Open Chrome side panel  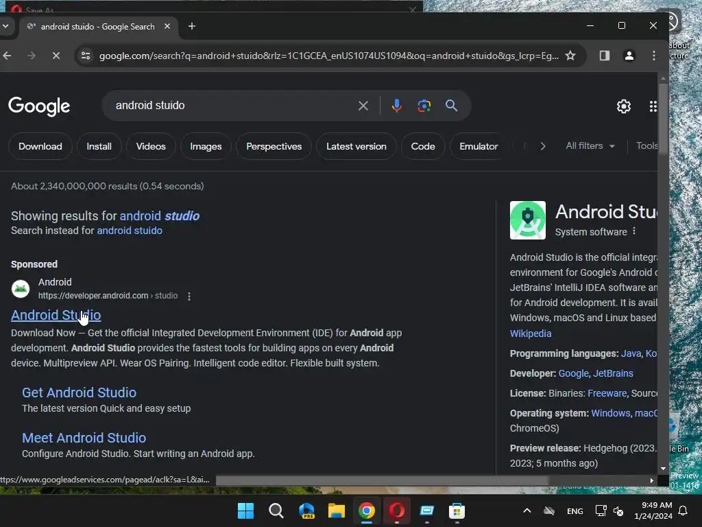pyautogui.click(x=605, y=56)
